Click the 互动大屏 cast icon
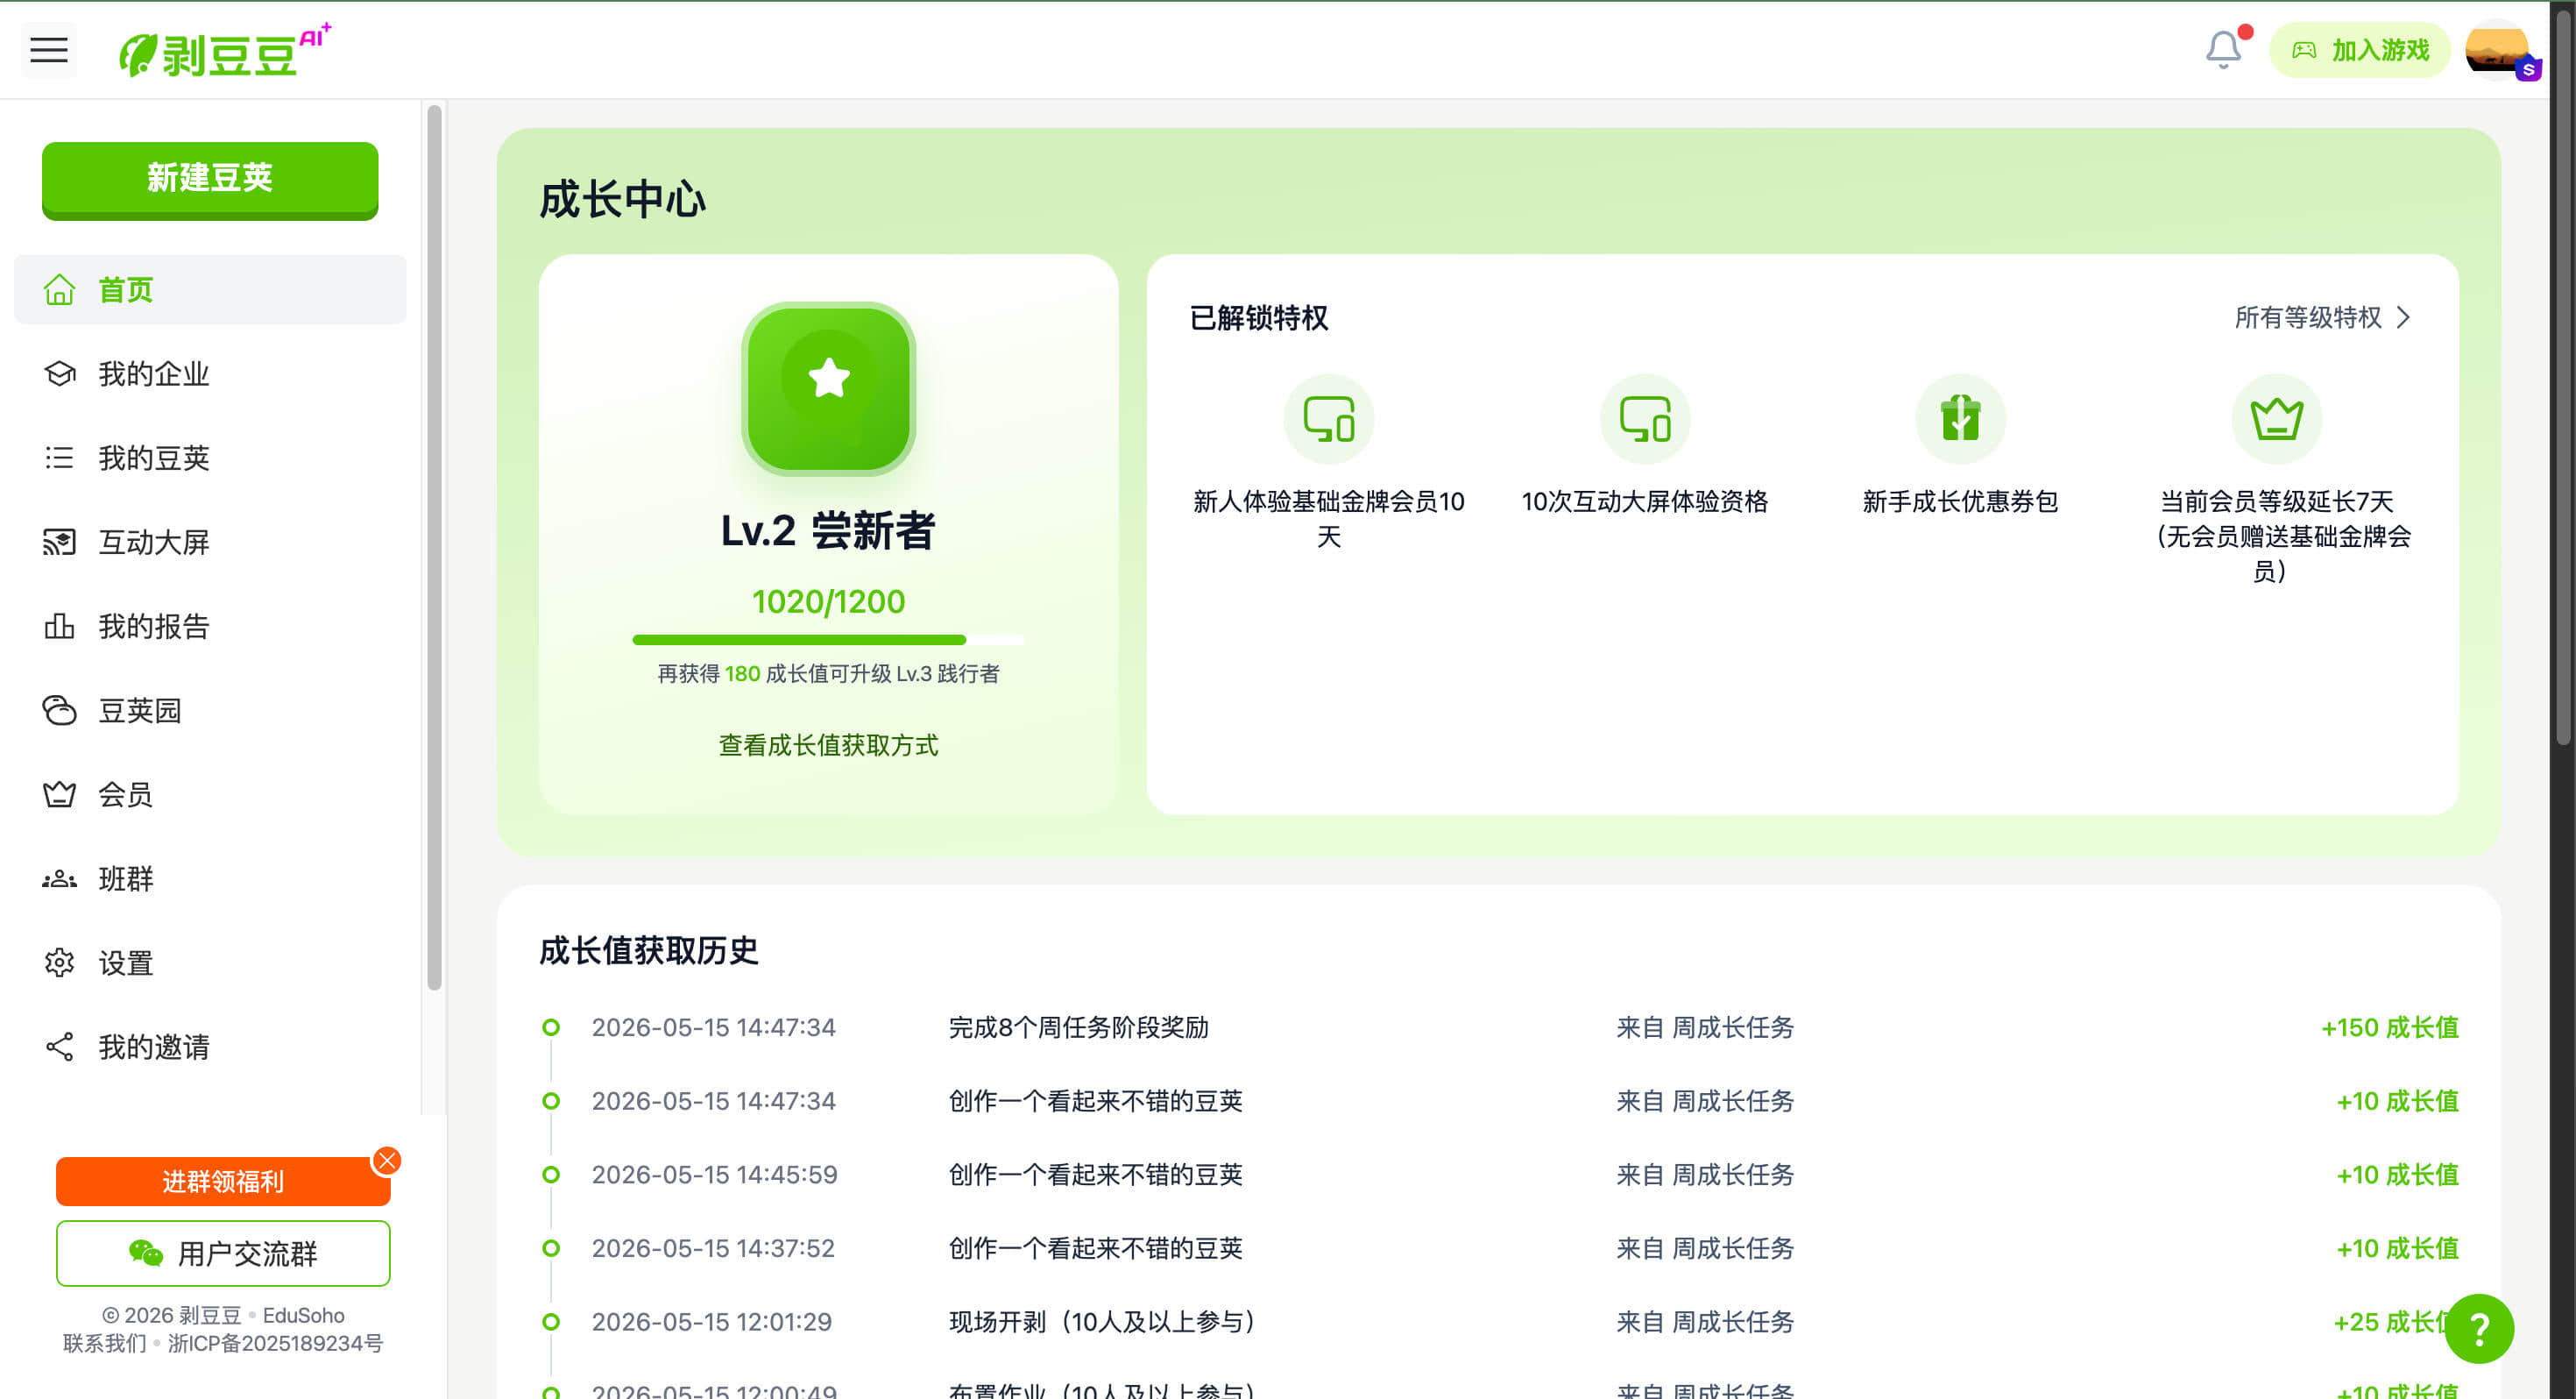Screen dimensions: 2576x1399 click(59, 542)
